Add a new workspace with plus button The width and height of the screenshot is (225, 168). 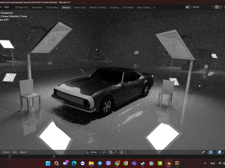click(x=154, y=7)
